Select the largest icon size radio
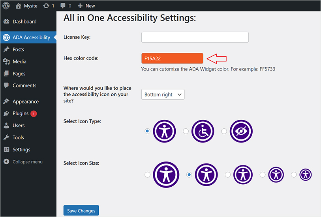The width and height of the screenshot is (321, 217). pos(147,174)
